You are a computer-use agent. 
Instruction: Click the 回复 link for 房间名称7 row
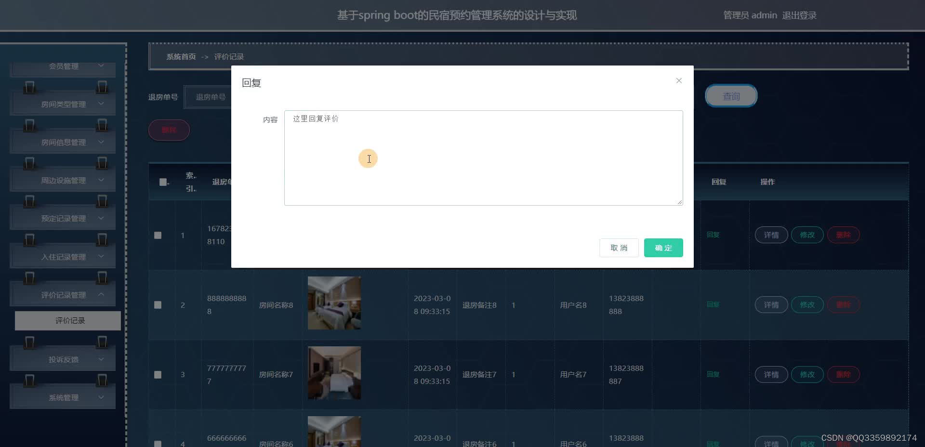click(x=713, y=374)
